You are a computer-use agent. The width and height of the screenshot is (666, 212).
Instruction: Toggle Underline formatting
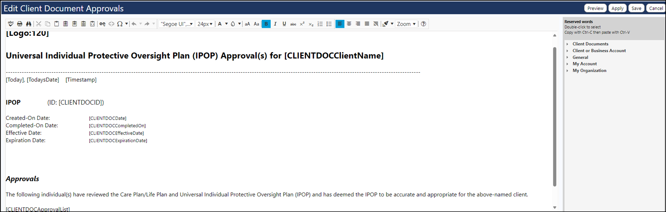coord(284,24)
